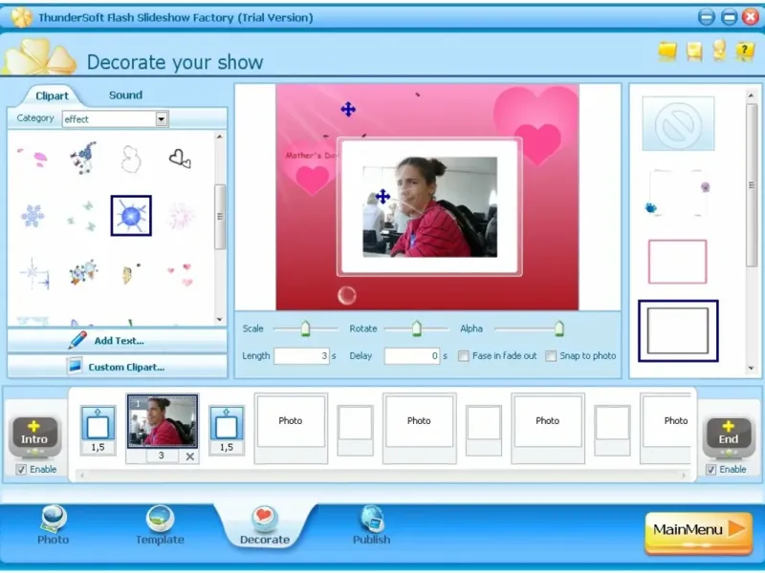Adjust the Alpha slider handle
Viewport: 765px width, 573px height.
(559, 329)
